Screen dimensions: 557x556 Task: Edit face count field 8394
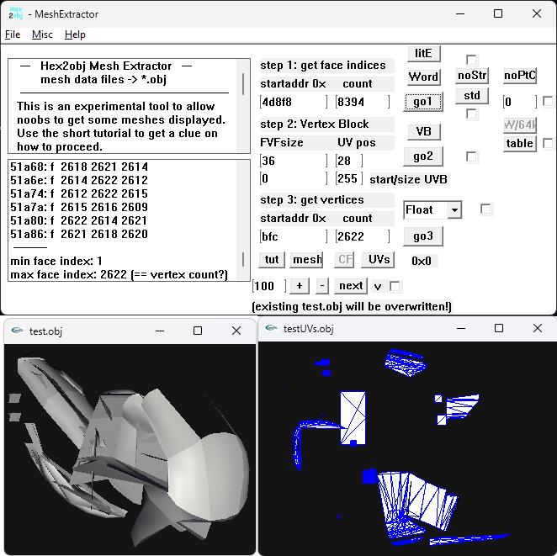coord(363,103)
